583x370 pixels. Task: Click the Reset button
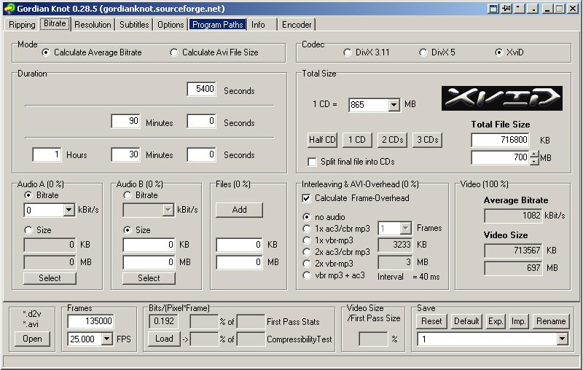coord(431,321)
